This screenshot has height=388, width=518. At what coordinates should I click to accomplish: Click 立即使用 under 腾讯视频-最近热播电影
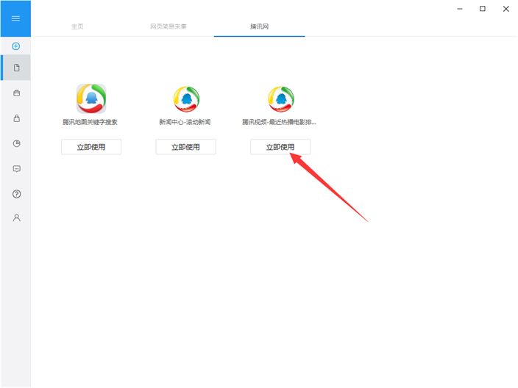pyautogui.click(x=280, y=147)
